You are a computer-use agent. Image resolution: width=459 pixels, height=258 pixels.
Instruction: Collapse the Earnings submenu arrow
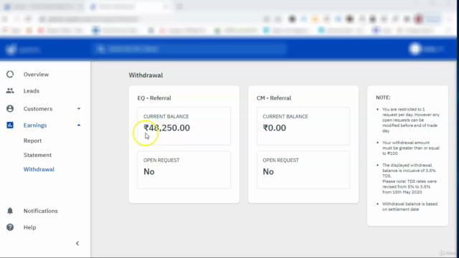click(x=79, y=125)
